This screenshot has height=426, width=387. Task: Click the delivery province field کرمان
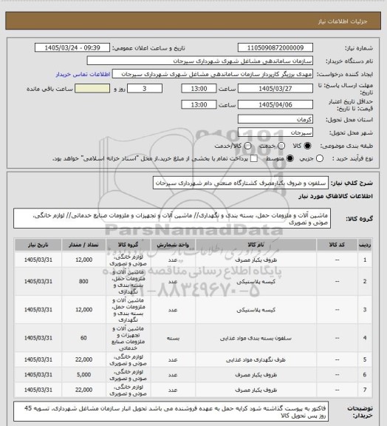pyautogui.click(x=275, y=119)
